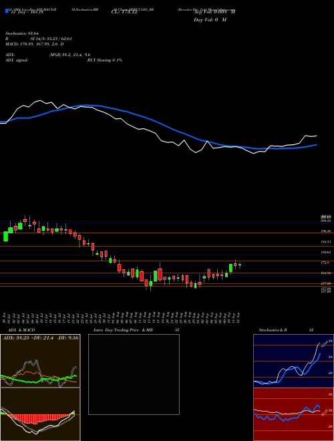Click the 'Stochastics & R' panel title
334x441 pixels.
[273, 330]
